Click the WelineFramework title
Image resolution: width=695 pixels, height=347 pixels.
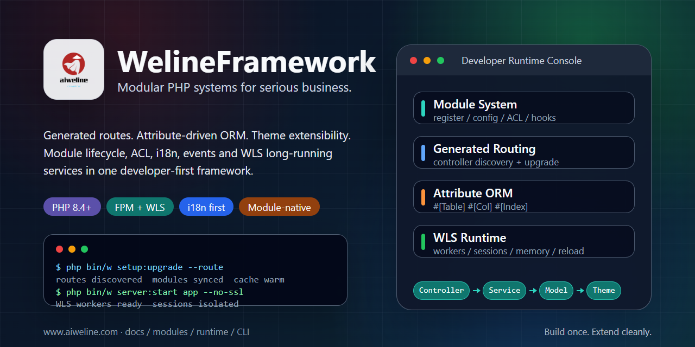tap(247, 61)
